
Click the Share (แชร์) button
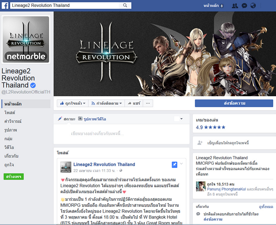tap(133, 103)
